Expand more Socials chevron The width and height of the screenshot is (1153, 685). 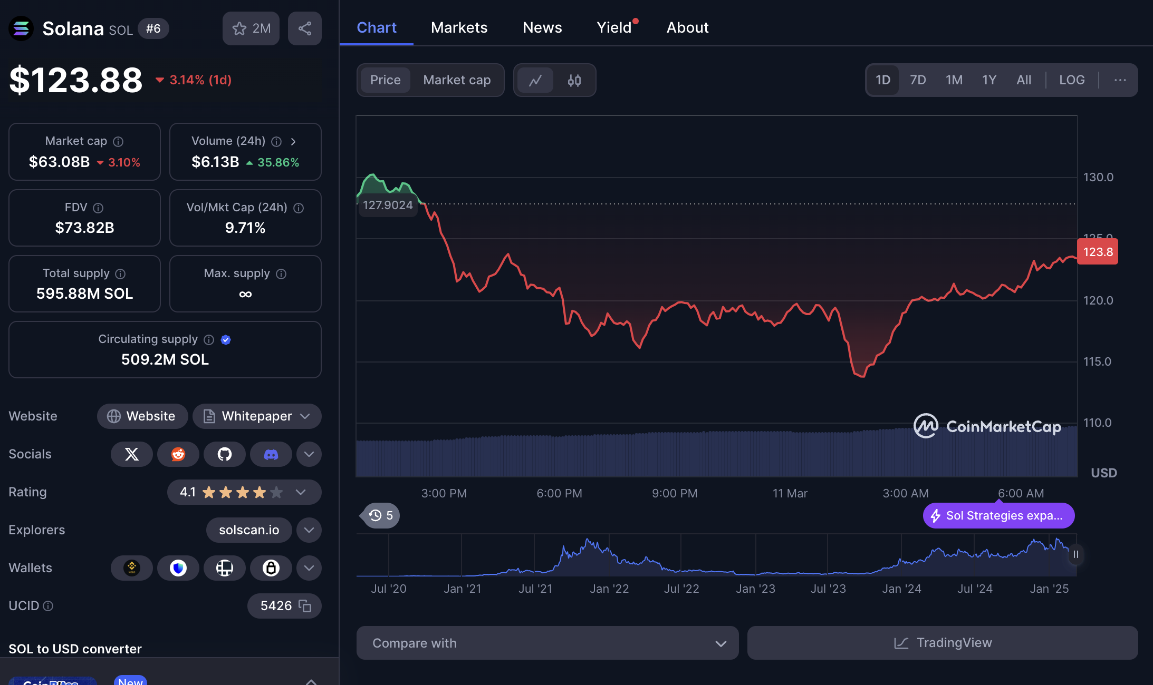coord(309,454)
